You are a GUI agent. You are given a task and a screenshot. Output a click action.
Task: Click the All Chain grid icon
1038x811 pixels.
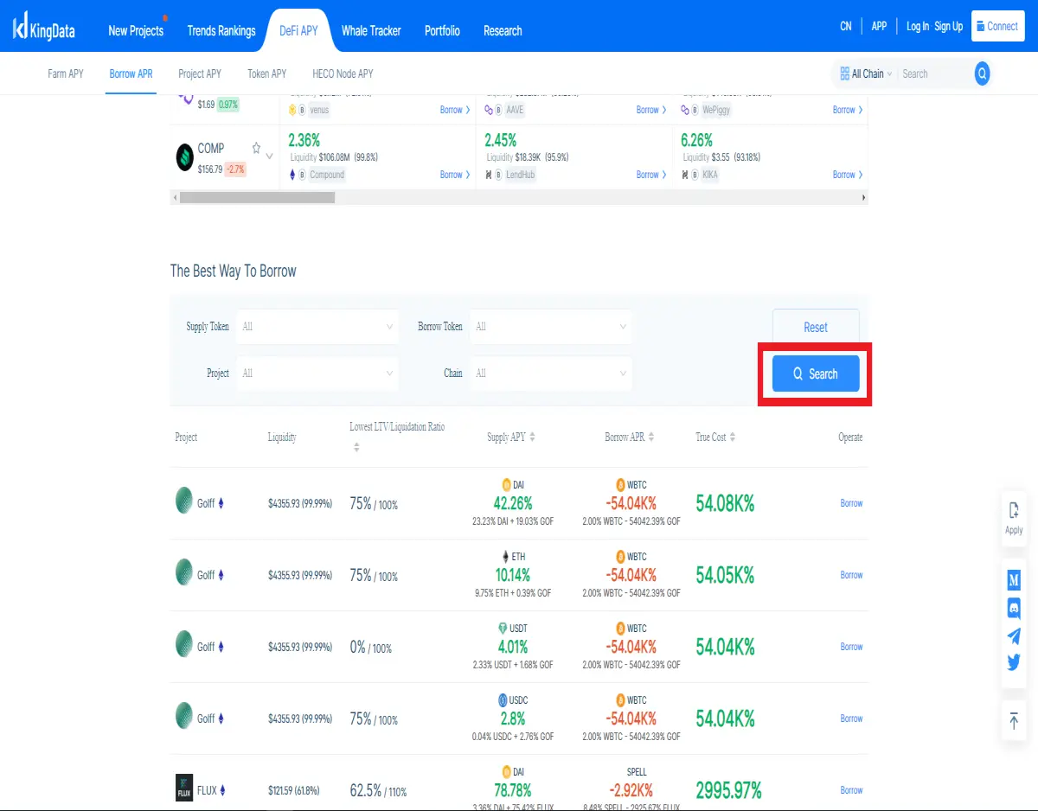point(844,73)
